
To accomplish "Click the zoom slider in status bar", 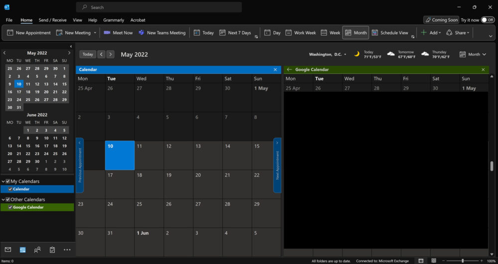I will pos(463,261).
